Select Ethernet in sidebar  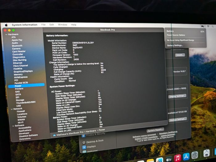(18, 63)
